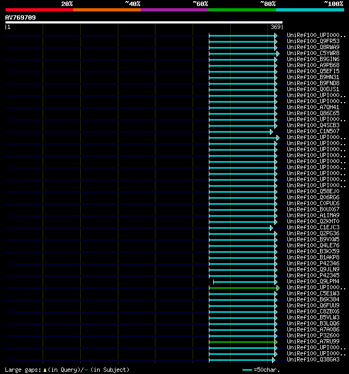Select the UniRef100_B6K384 label
Screen dimensions: 349x374
[313, 299]
